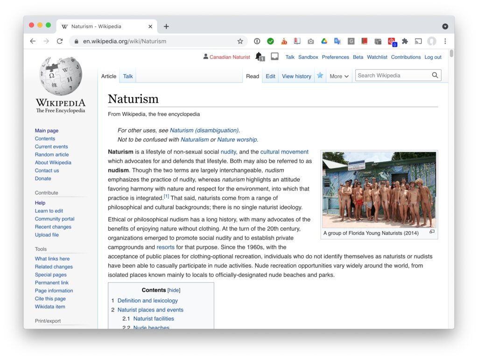Click the tab search dropdown arrow in Chrome

445,27
